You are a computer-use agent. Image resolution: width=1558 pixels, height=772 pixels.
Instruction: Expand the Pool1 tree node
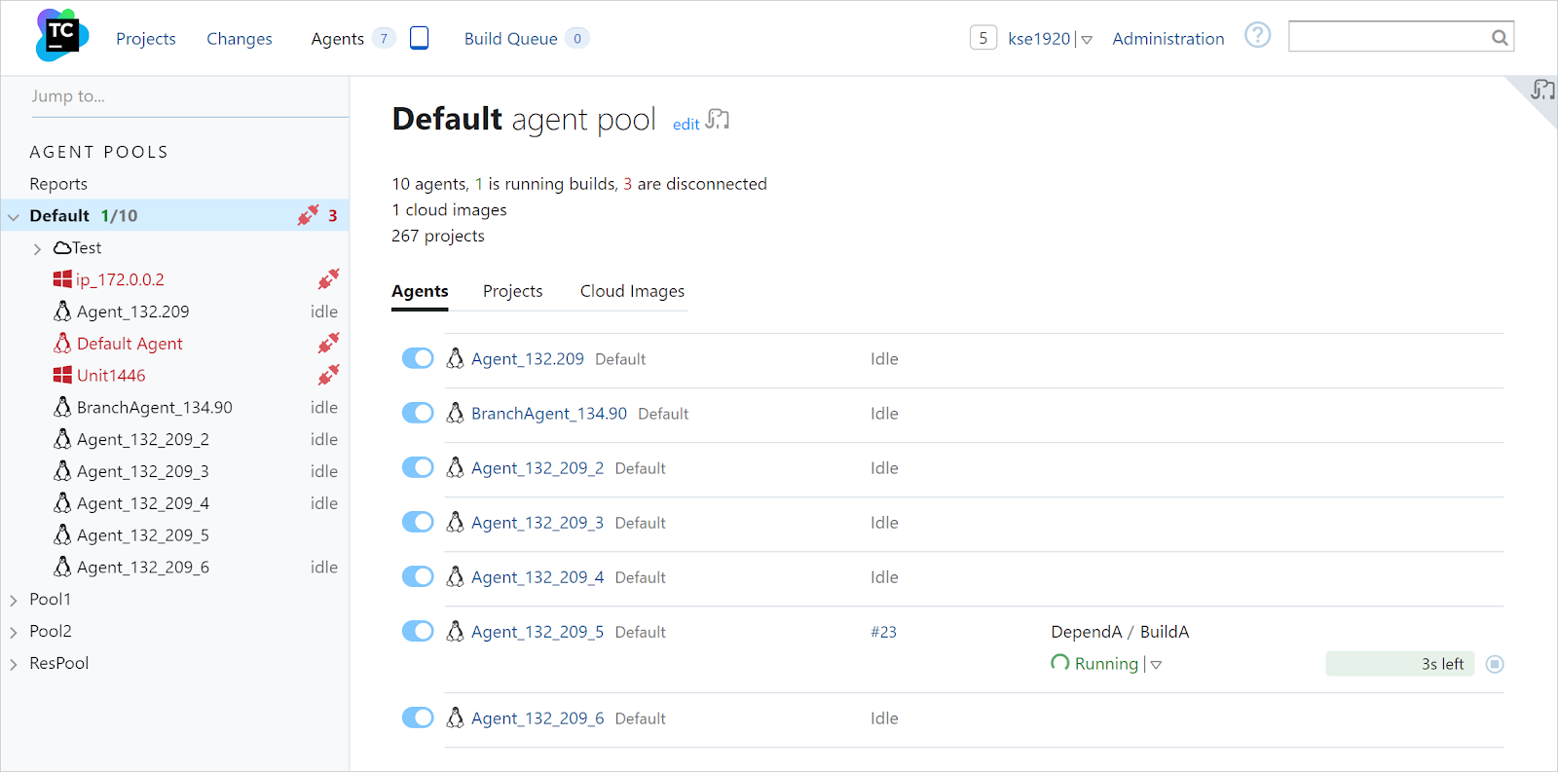pyautogui.click(x=14, y=601)
